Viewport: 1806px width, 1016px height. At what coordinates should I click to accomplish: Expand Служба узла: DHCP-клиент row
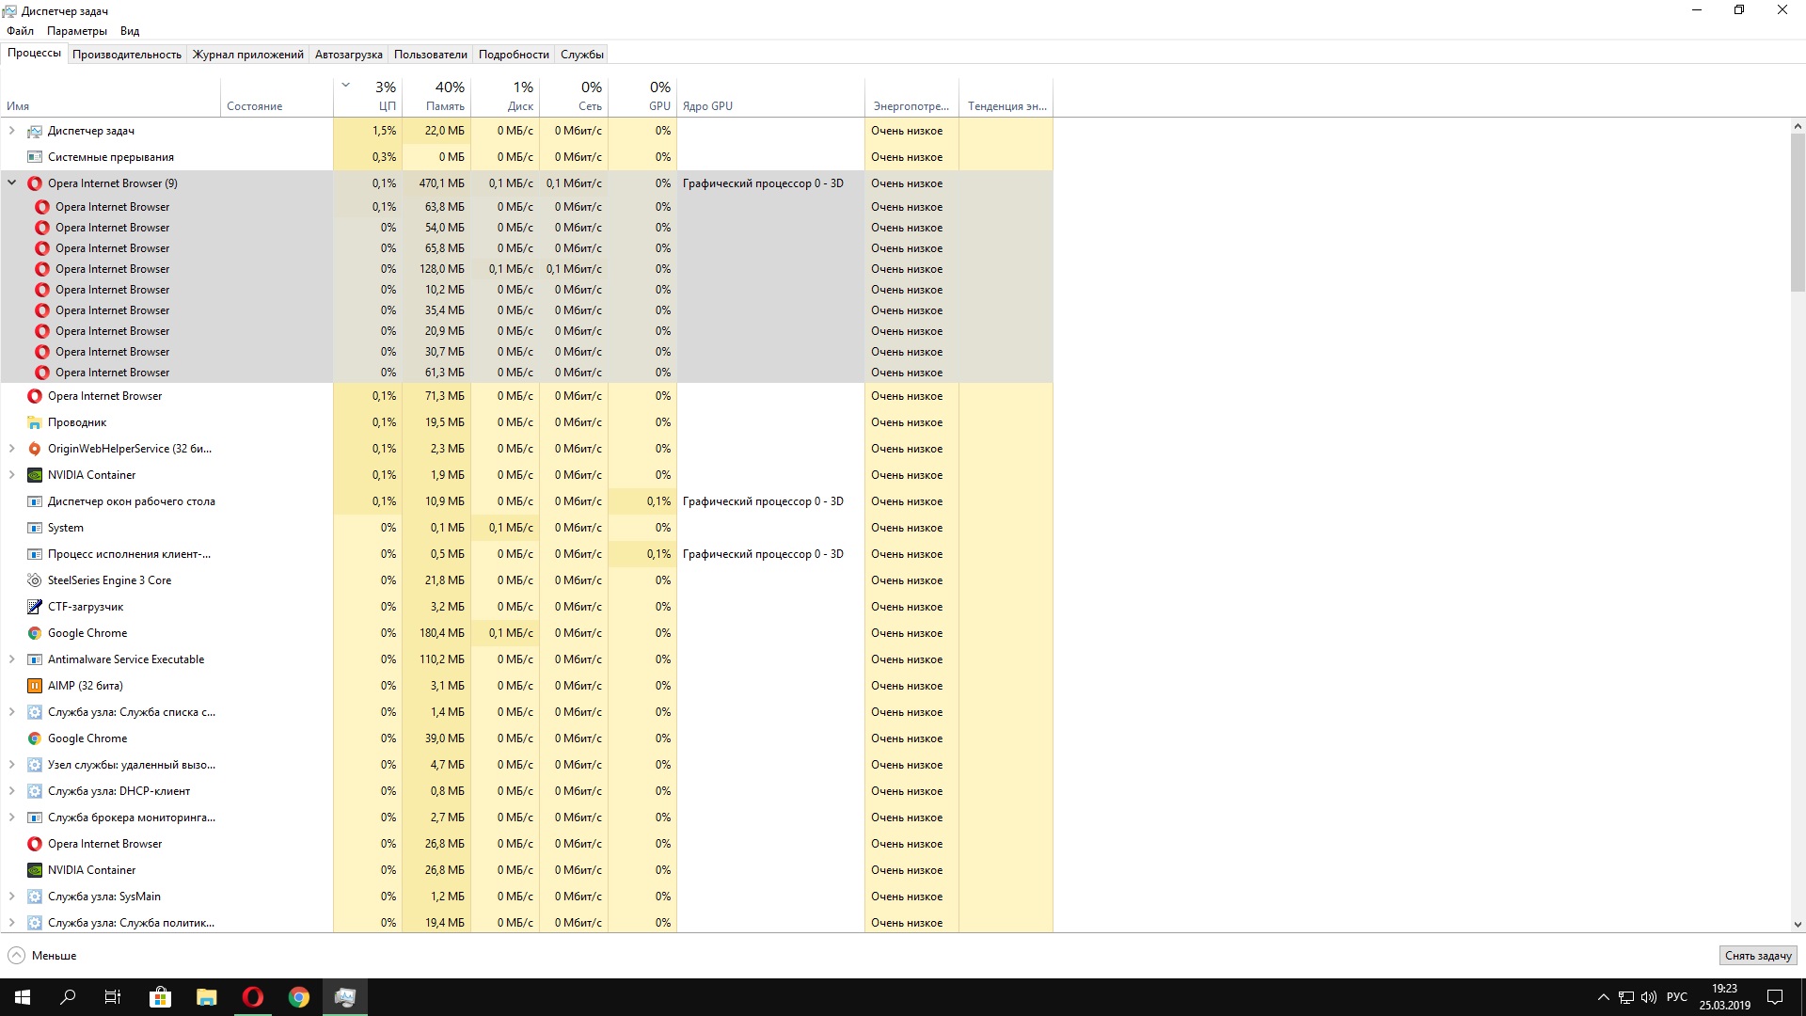click(12, 791)
